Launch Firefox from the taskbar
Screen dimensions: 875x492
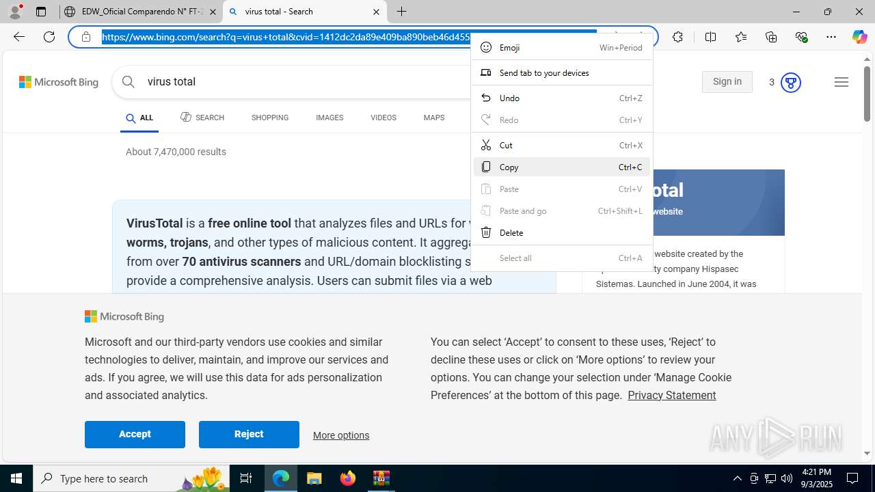click(348, 478)
